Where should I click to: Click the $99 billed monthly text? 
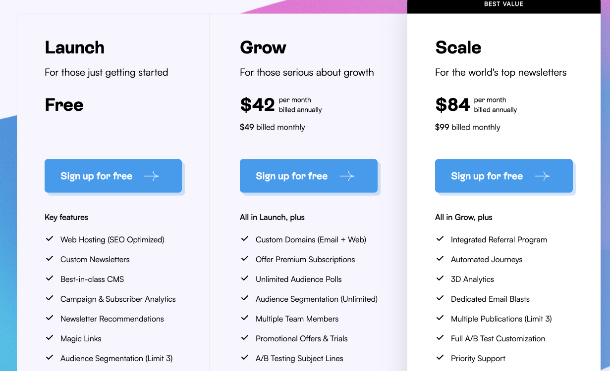[467, 127]
